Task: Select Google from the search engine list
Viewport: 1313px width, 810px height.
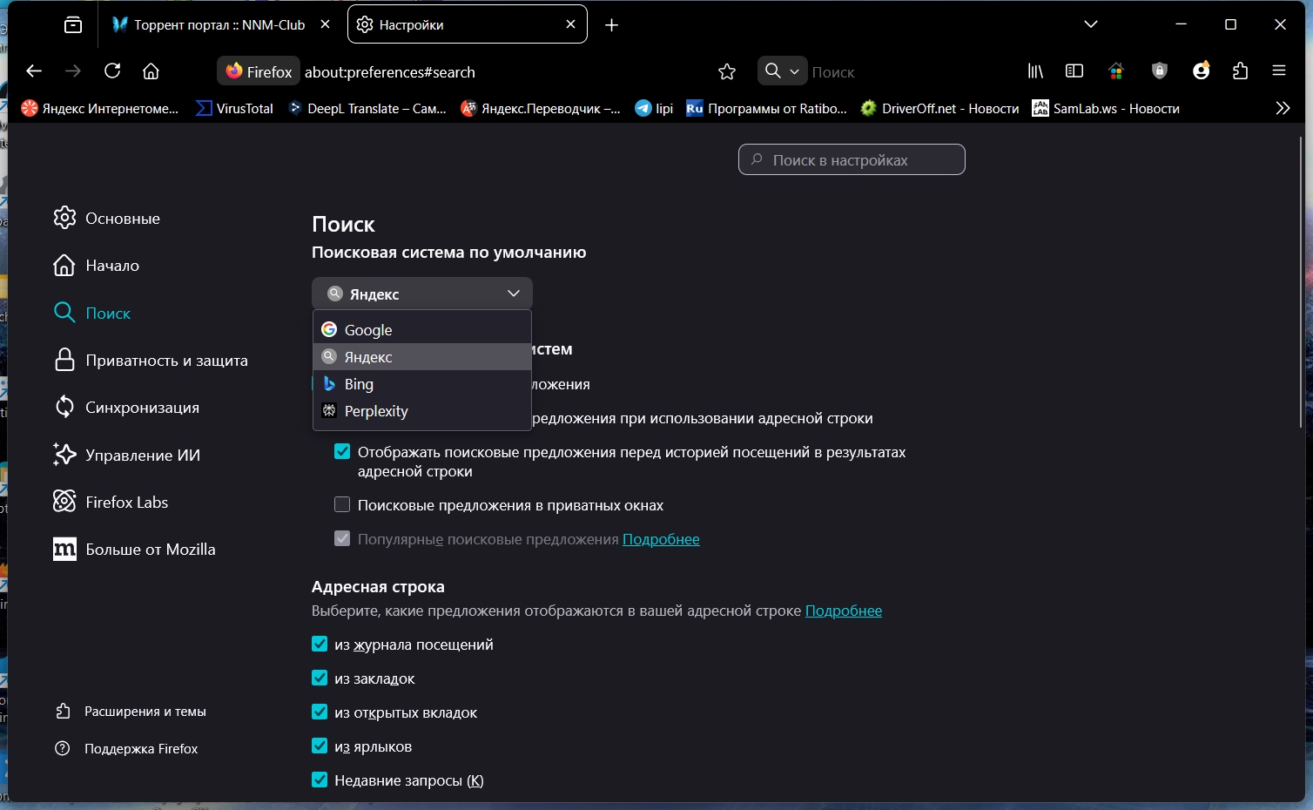Action: coord(368,330)
